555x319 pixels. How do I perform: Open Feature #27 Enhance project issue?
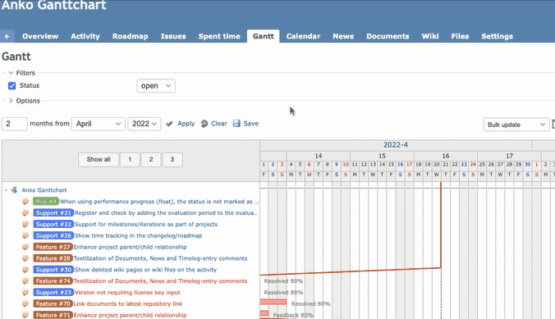pos(130,247)
